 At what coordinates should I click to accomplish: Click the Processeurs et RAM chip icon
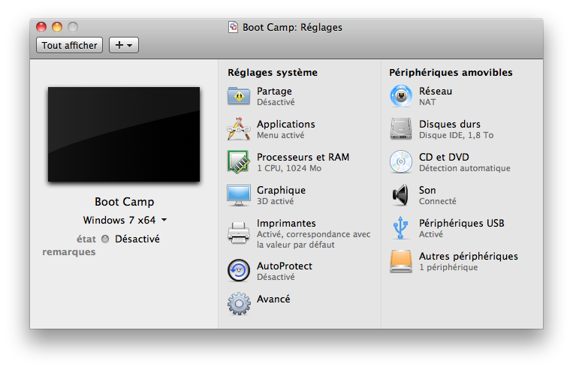[x=239, y=162]
